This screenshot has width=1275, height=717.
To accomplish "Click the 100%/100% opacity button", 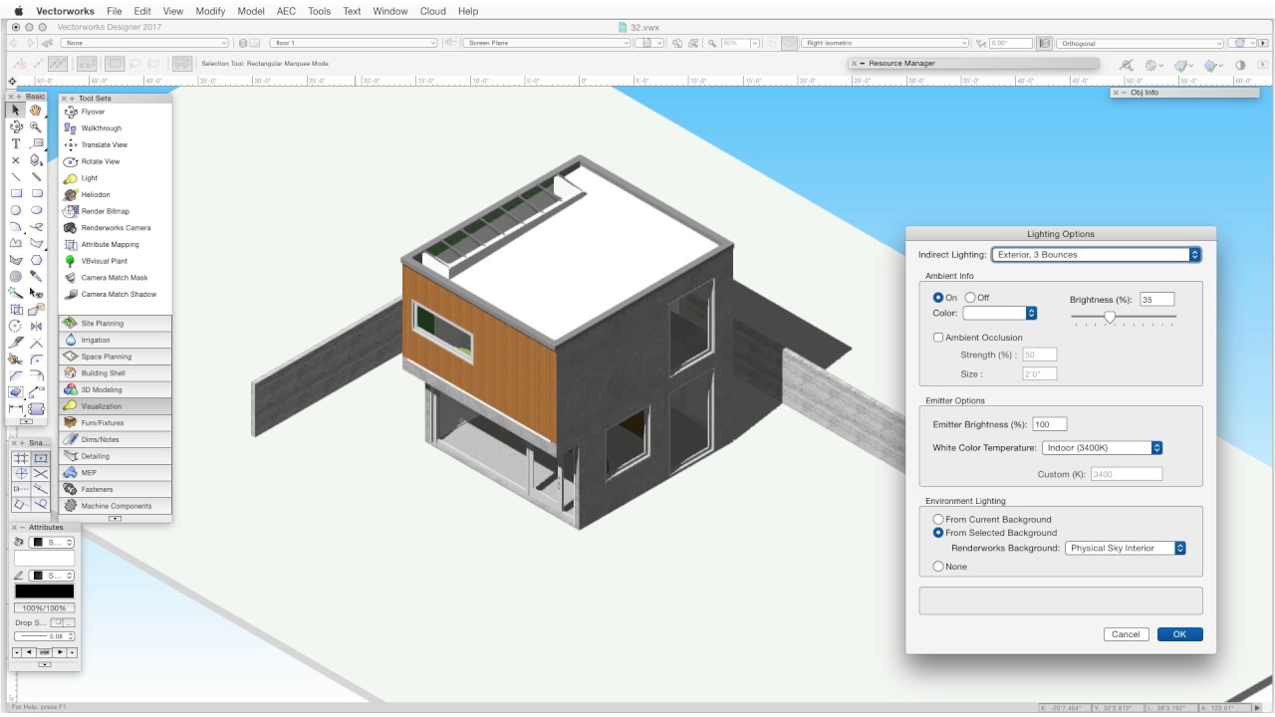I will (x=44, y=608).
